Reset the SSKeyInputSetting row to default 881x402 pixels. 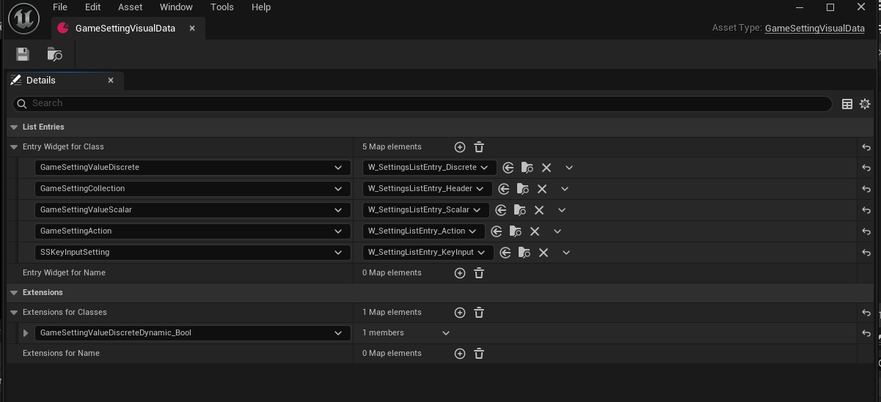(x=866, y=253)
